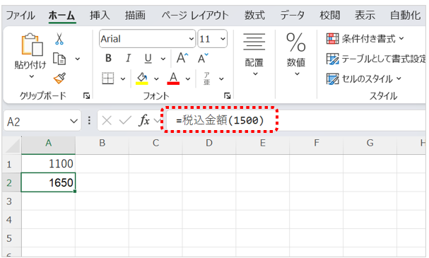Select the Format Painter brush icon
Image resolution: width=429 pixels, height=258 pixels.
(x=59, y=78)
